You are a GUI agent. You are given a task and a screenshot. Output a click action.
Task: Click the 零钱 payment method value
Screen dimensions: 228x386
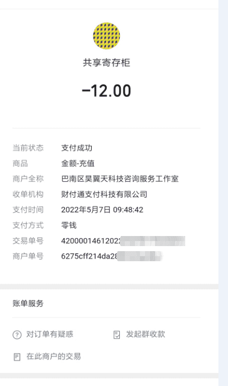point(69,225)
